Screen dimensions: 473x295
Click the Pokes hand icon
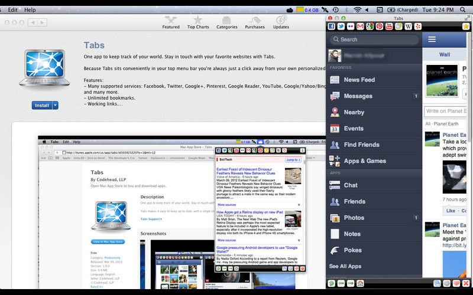335,250
